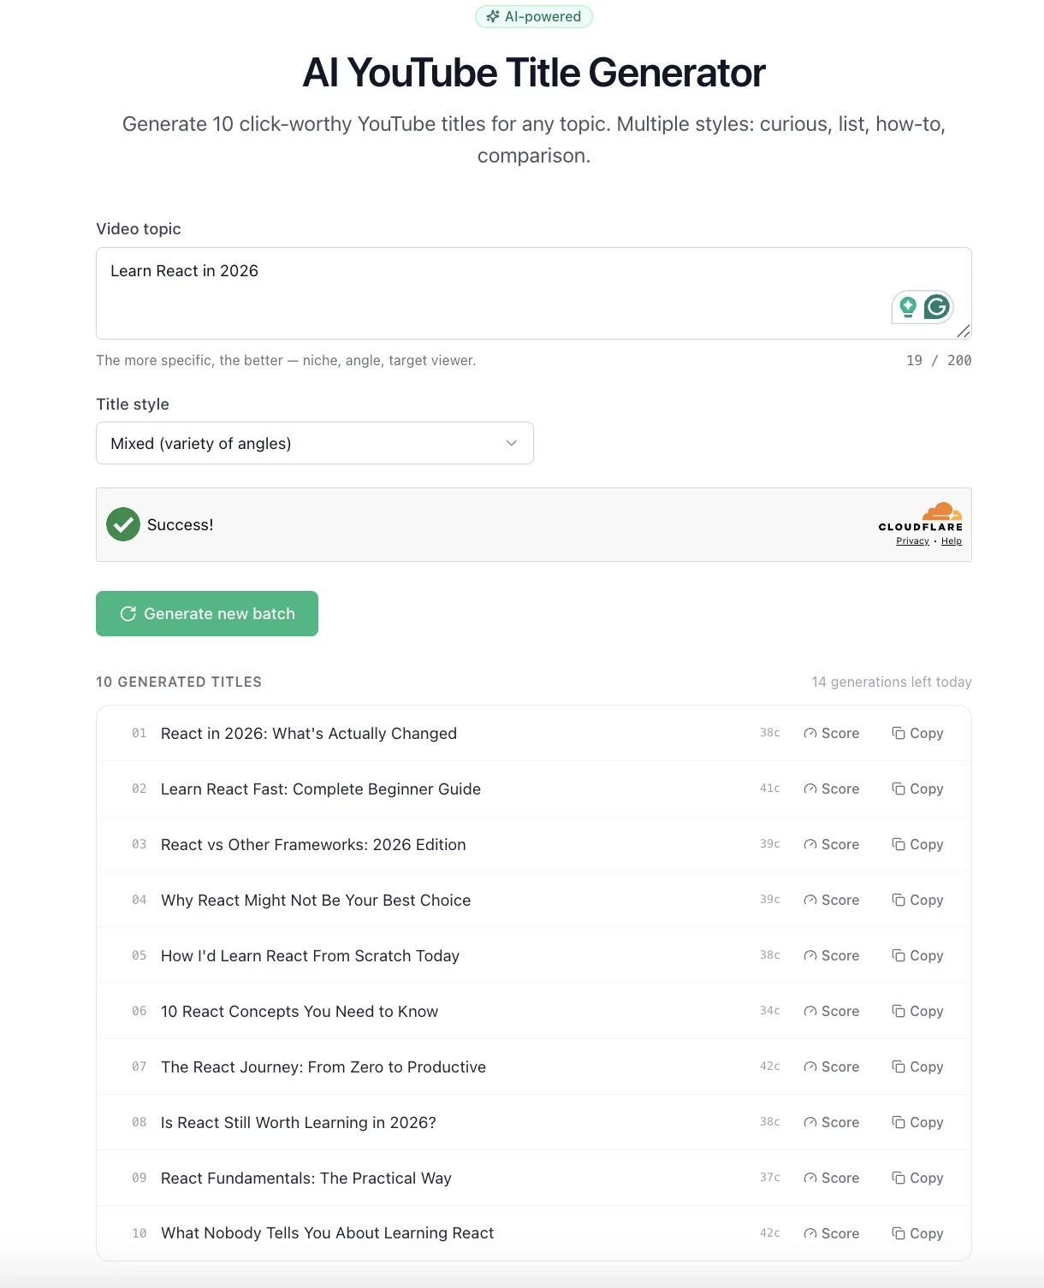Image resolution: width=1044 pixels, height=1288 pixels.
Task: Score "Why React Might Not Be Your Best Choice"
Action: 831,900
